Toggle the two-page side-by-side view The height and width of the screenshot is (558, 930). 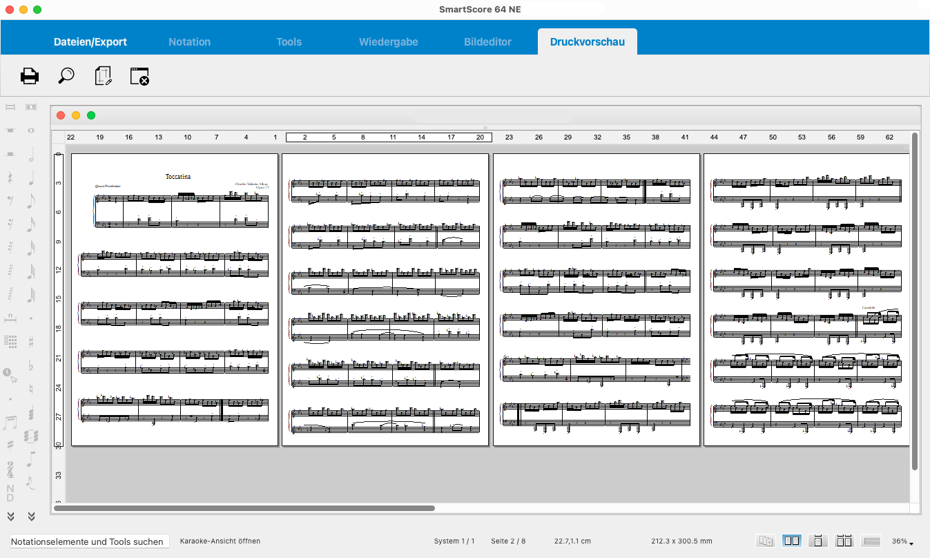tap(792, 541)
